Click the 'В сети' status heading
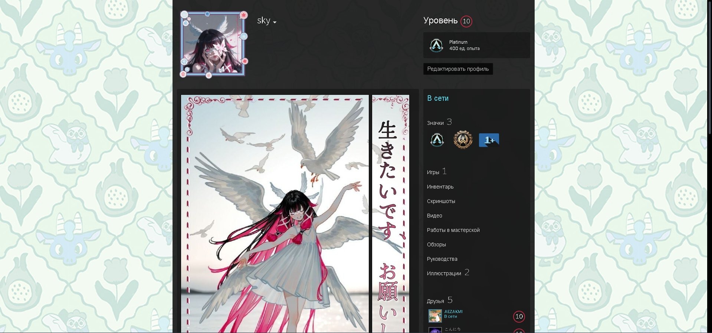 point(438,98)
